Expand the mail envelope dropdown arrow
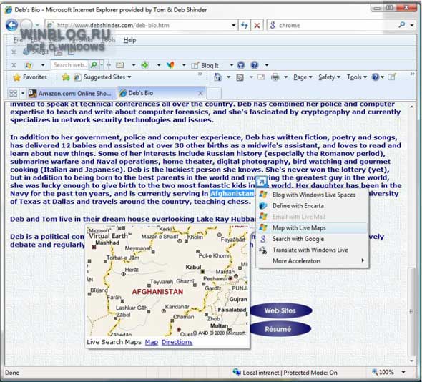The width and height of the screenshot is (422, 382). pos(134,65)
